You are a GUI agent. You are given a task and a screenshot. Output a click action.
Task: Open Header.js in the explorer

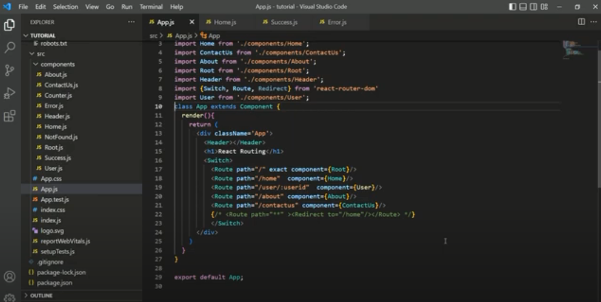pos(57,116)
